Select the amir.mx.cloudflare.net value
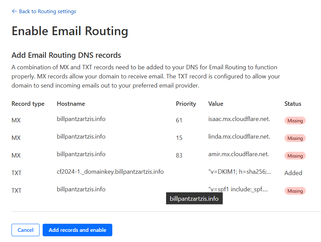321x242 pixels. tap(238, 154)
